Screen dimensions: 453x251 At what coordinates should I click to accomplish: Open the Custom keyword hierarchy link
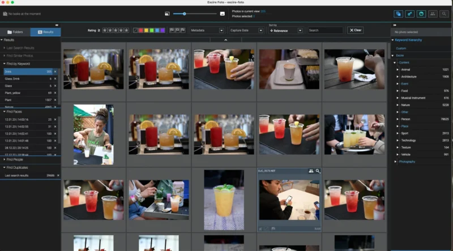click(401, 48)
